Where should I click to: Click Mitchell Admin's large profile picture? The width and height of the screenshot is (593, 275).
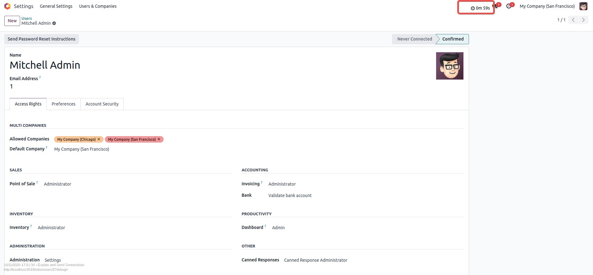449,66
